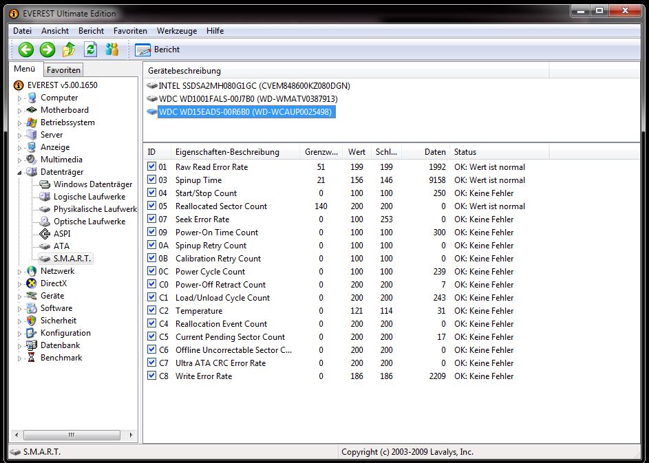Viewport: 649px width, 463px height.
Task: Select the Datenbank icon in tree
Action: click(x=32, y=345)
